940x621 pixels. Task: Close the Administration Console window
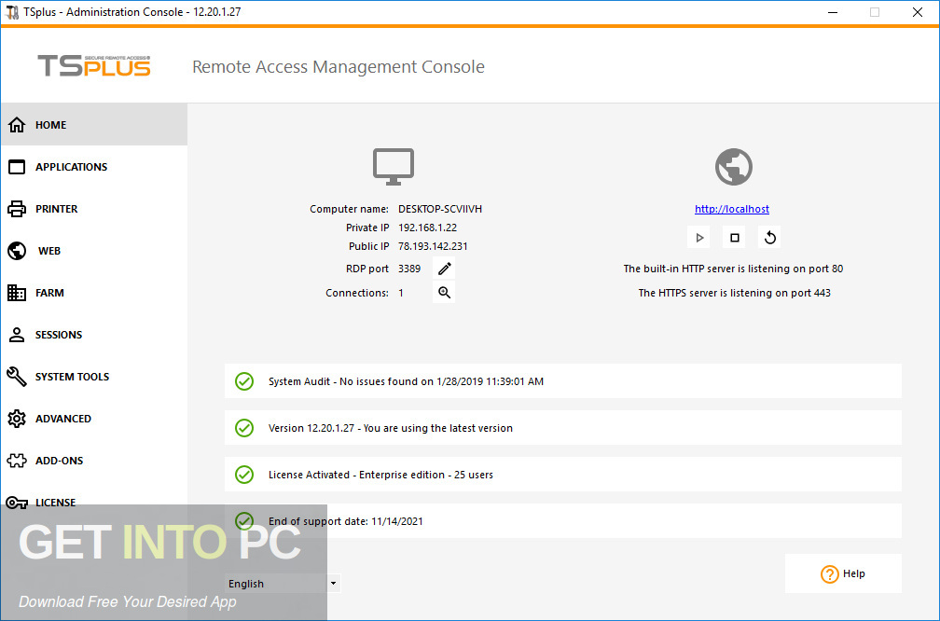[918, 12]
